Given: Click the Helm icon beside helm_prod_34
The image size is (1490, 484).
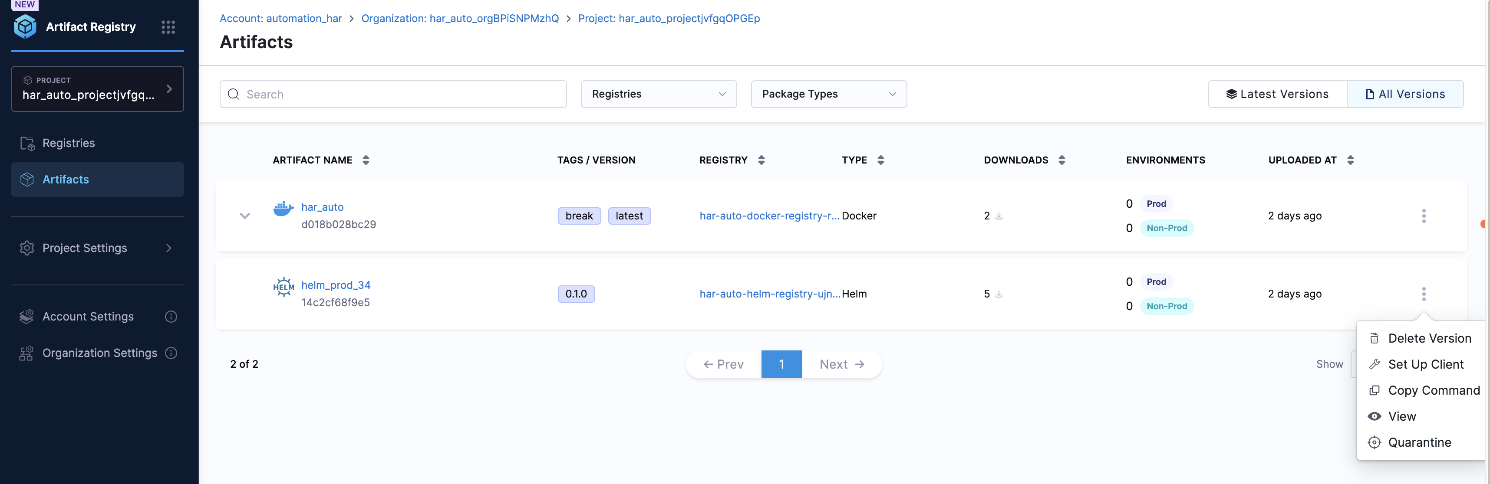Looking at the screenshot, I should click(283, 287).
